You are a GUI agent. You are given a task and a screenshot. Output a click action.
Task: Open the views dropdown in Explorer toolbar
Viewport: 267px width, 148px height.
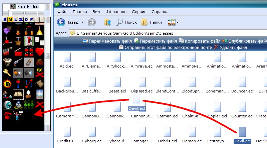178,22
